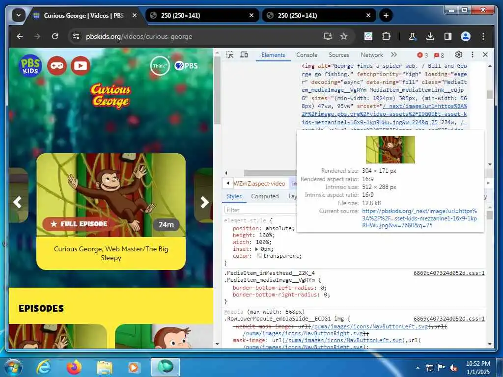Show more DevTools tabs chevron
The height and width of the screenshot is (377, 503).
(x=394, y=55)
